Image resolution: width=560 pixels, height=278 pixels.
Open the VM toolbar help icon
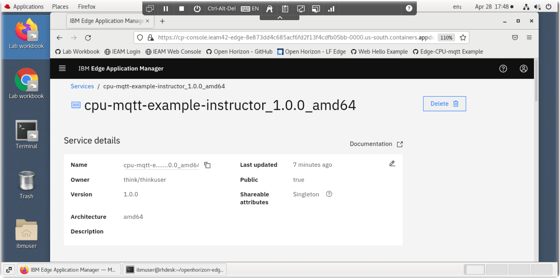409,9
